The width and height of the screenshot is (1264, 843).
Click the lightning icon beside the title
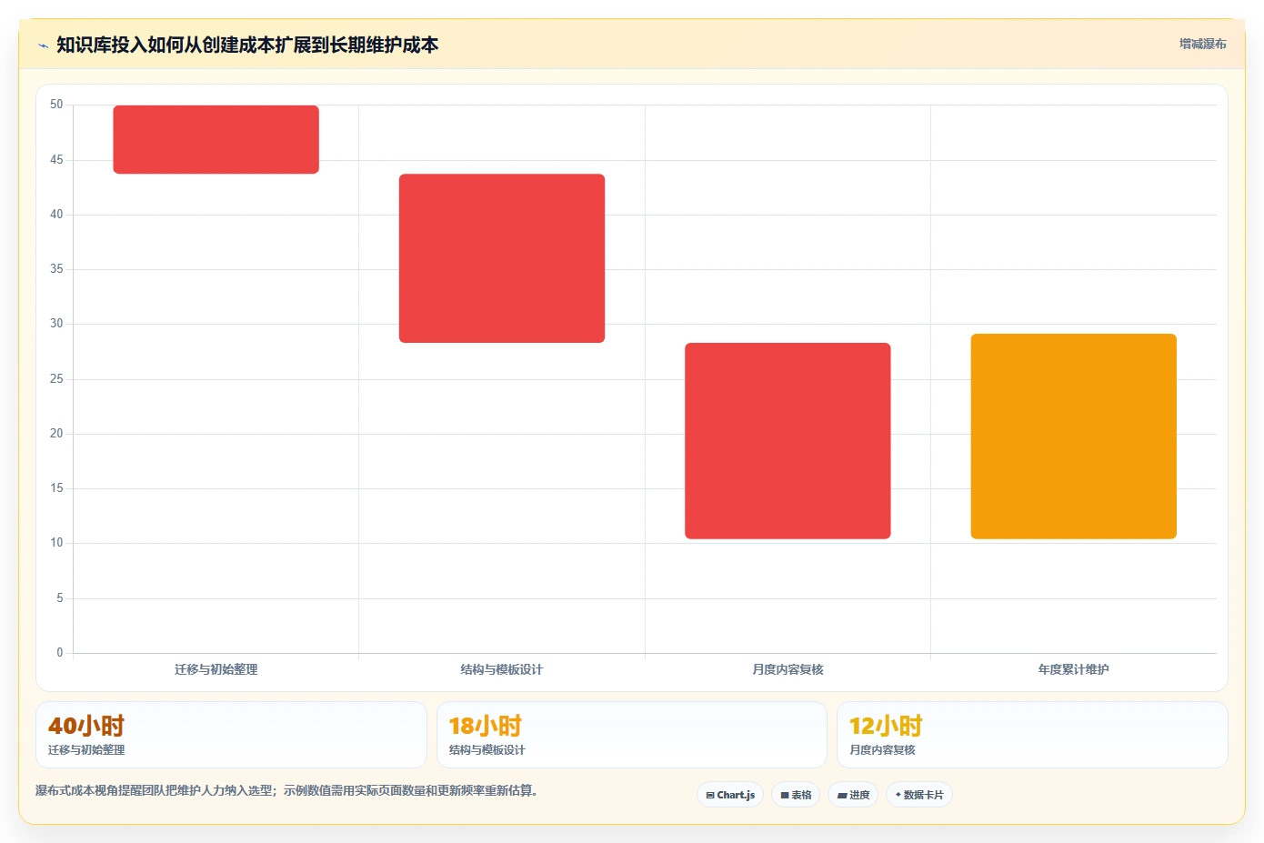43,45
